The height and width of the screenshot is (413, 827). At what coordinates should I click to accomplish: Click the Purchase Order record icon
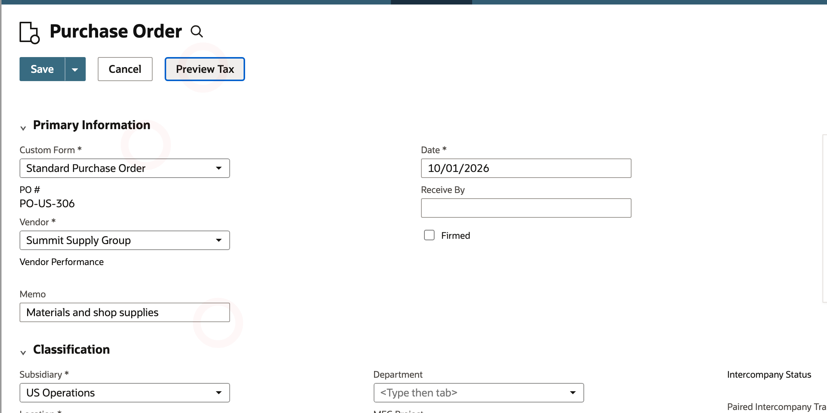pyautogui.click(x=30, y=33)
